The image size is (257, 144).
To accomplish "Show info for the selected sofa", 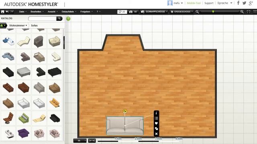I will [x=156, y=113].
